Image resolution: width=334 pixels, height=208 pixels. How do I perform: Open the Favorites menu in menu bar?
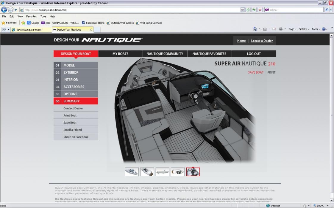pyautogui.click(x=32, y=16)
